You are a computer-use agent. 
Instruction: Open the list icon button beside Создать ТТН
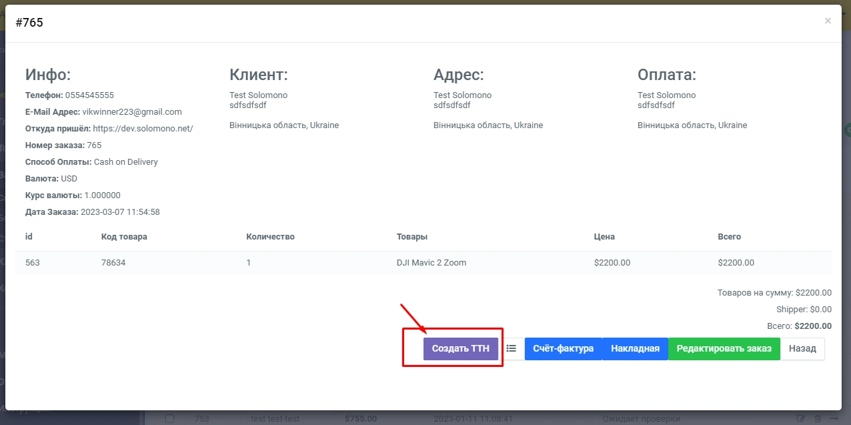point(512,348)
